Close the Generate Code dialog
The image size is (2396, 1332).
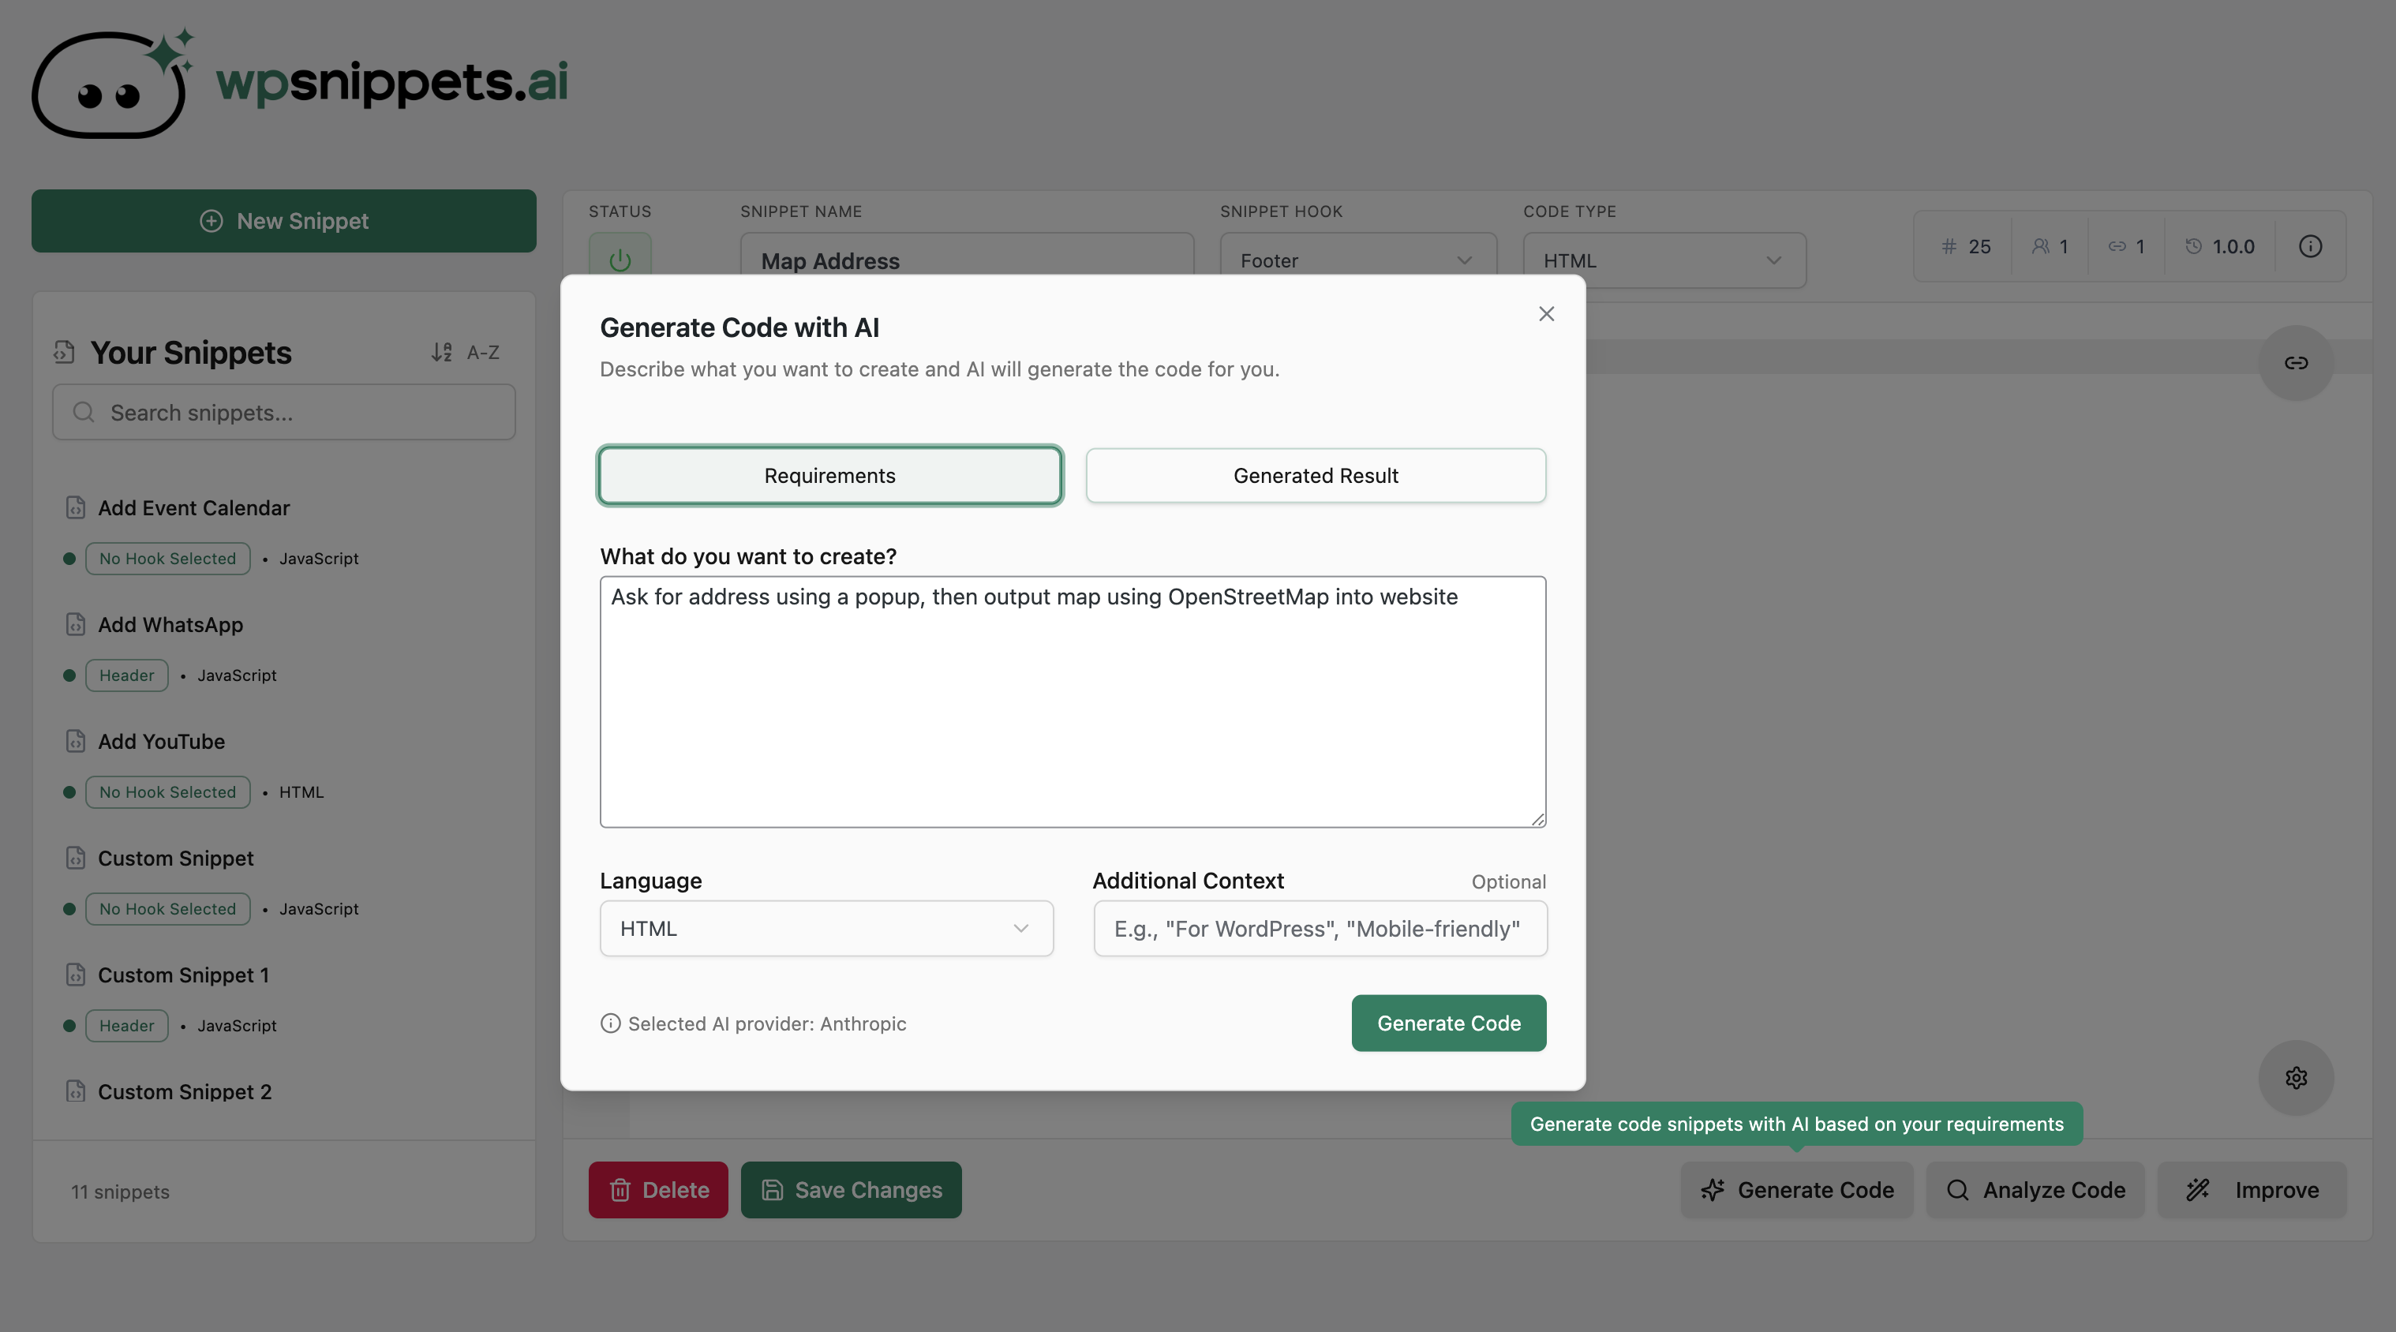tap(1546, 314)
